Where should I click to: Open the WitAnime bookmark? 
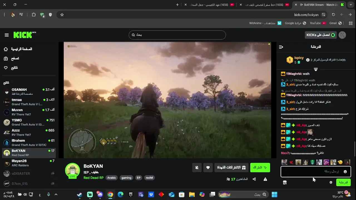click(x=265, y=23)
